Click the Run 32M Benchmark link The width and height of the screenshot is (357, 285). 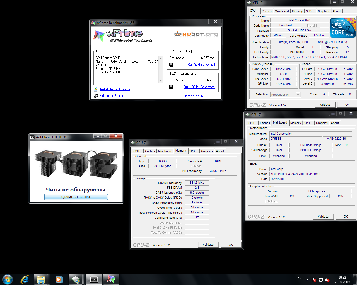[202, 65]
